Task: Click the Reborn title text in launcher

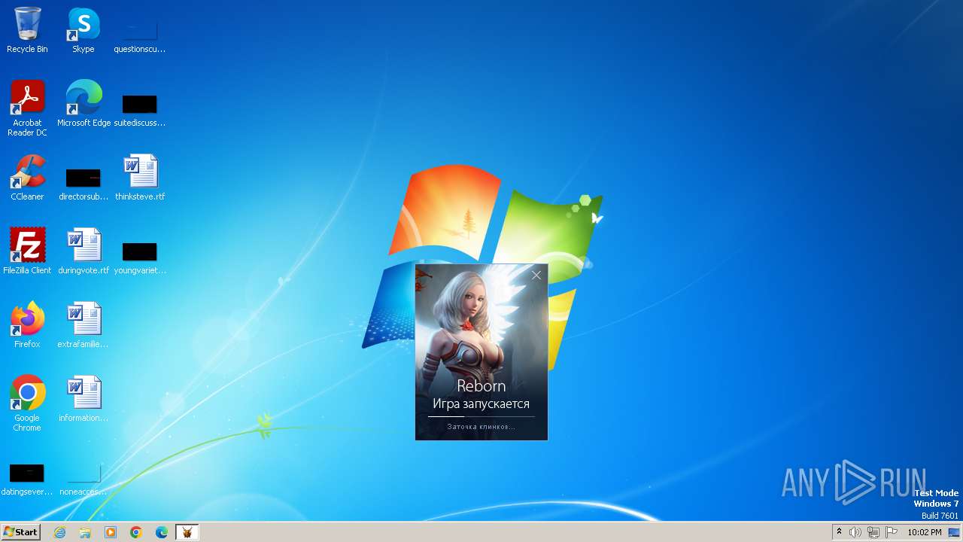Action: coord(481,386)
